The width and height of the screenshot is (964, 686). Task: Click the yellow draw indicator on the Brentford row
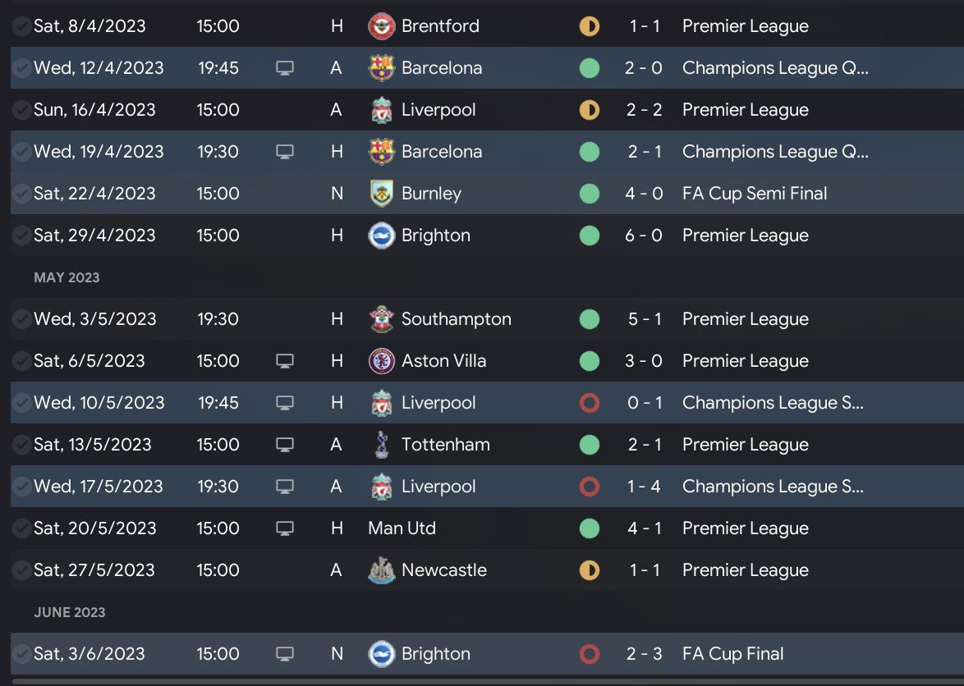point(589,26)
